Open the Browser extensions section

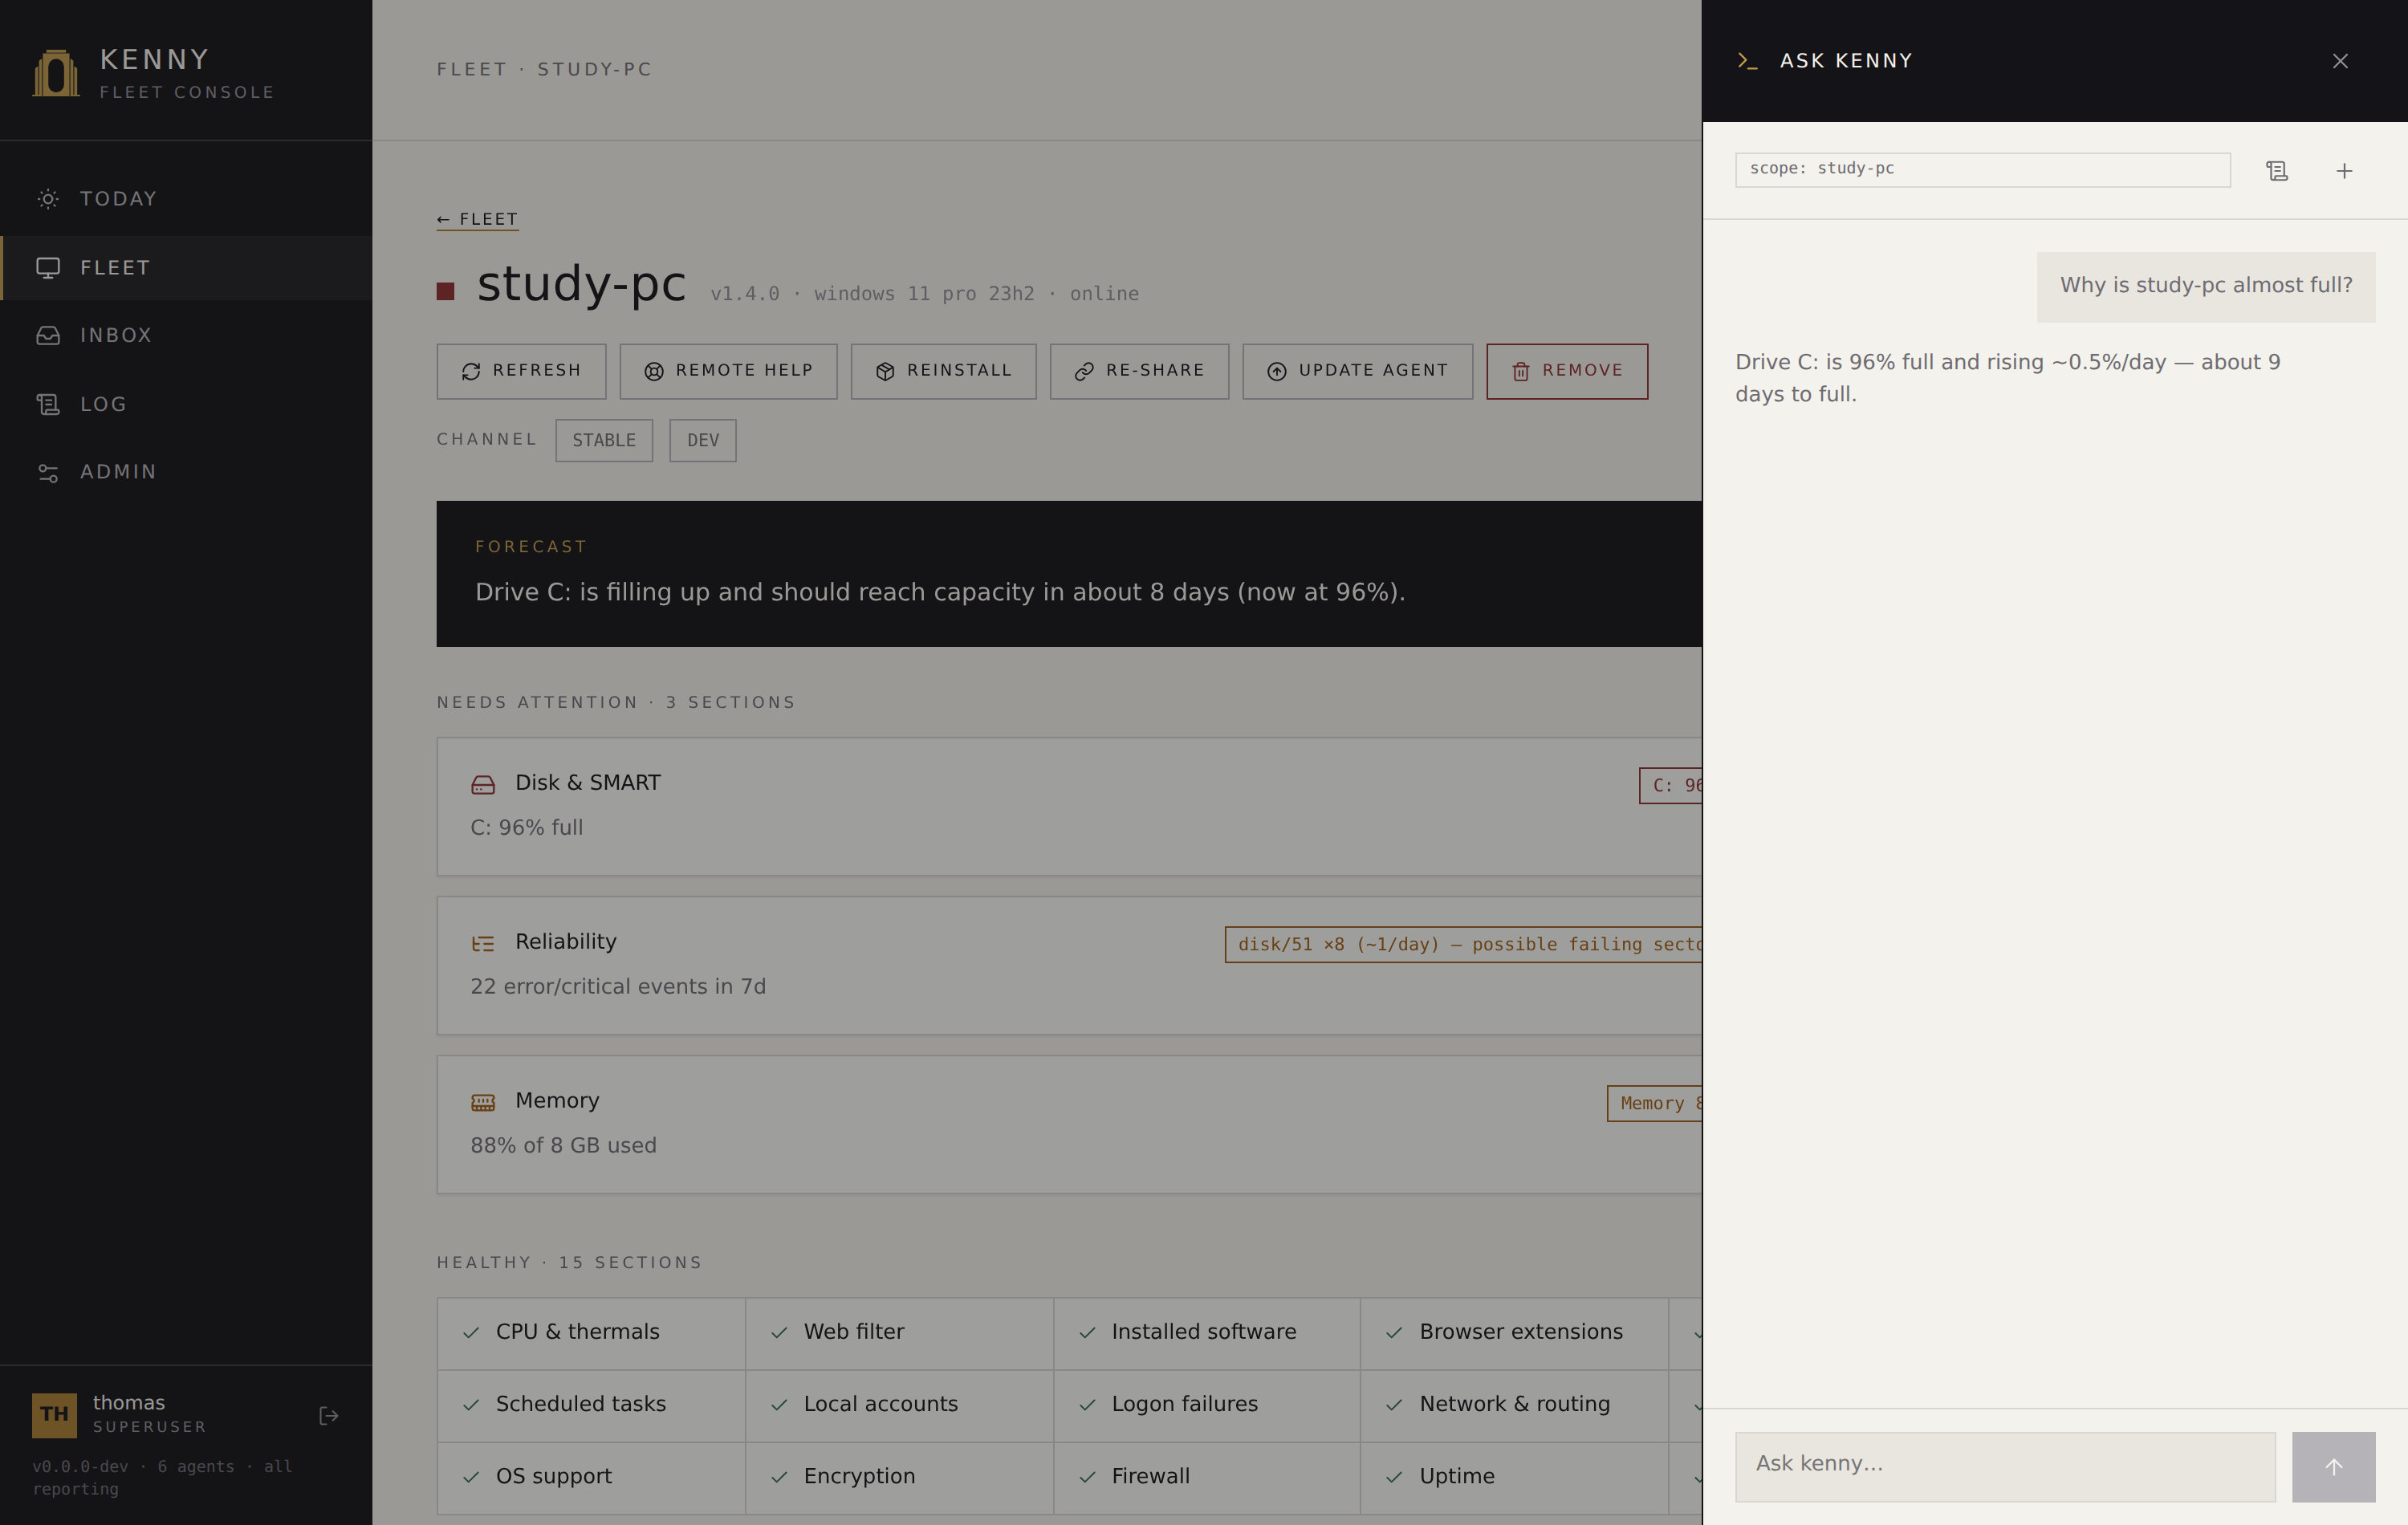(1514, 1333)
